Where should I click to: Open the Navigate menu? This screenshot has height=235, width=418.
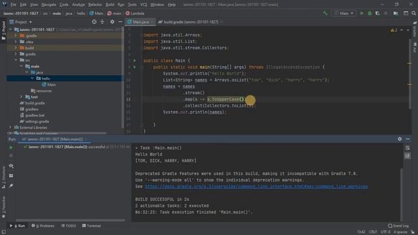pyautogui.click(x=48, y=5)
